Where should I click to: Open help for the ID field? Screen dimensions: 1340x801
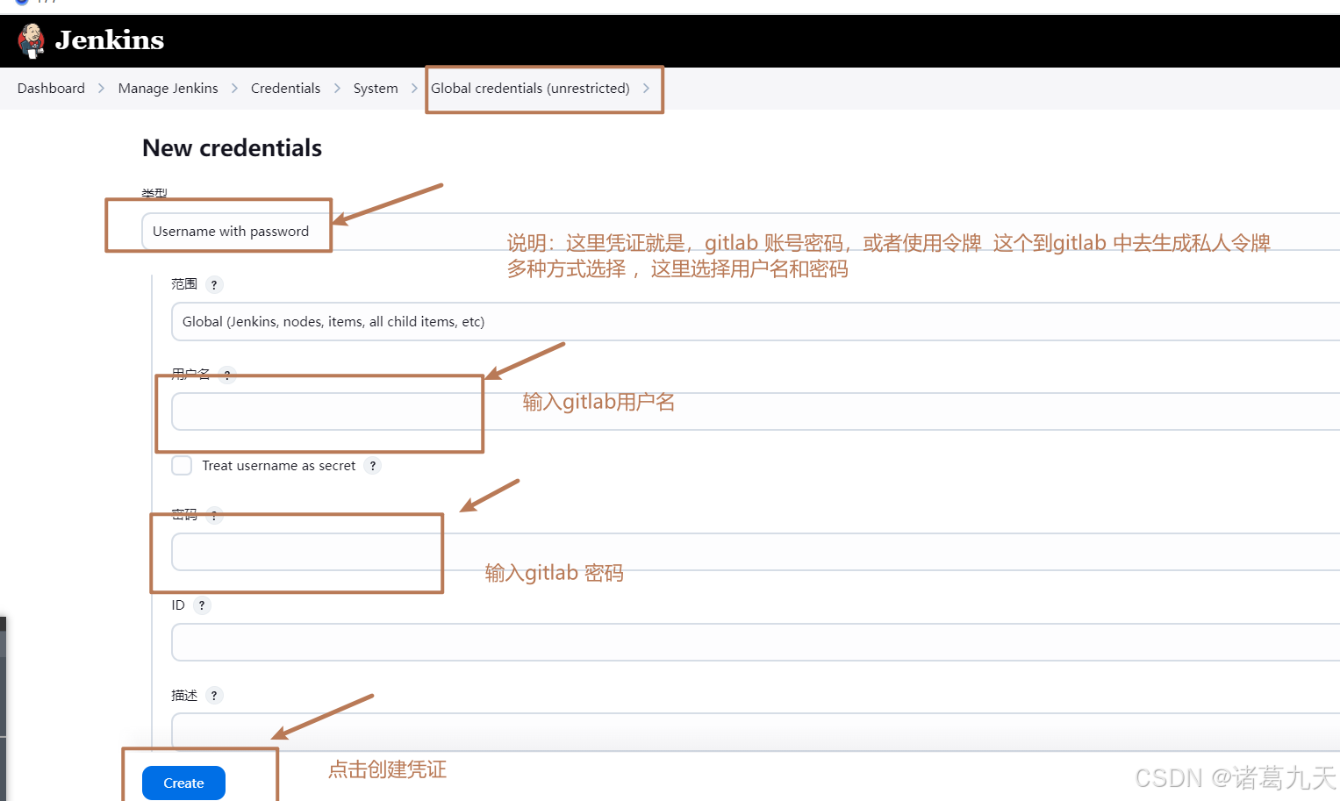[201, 604]
